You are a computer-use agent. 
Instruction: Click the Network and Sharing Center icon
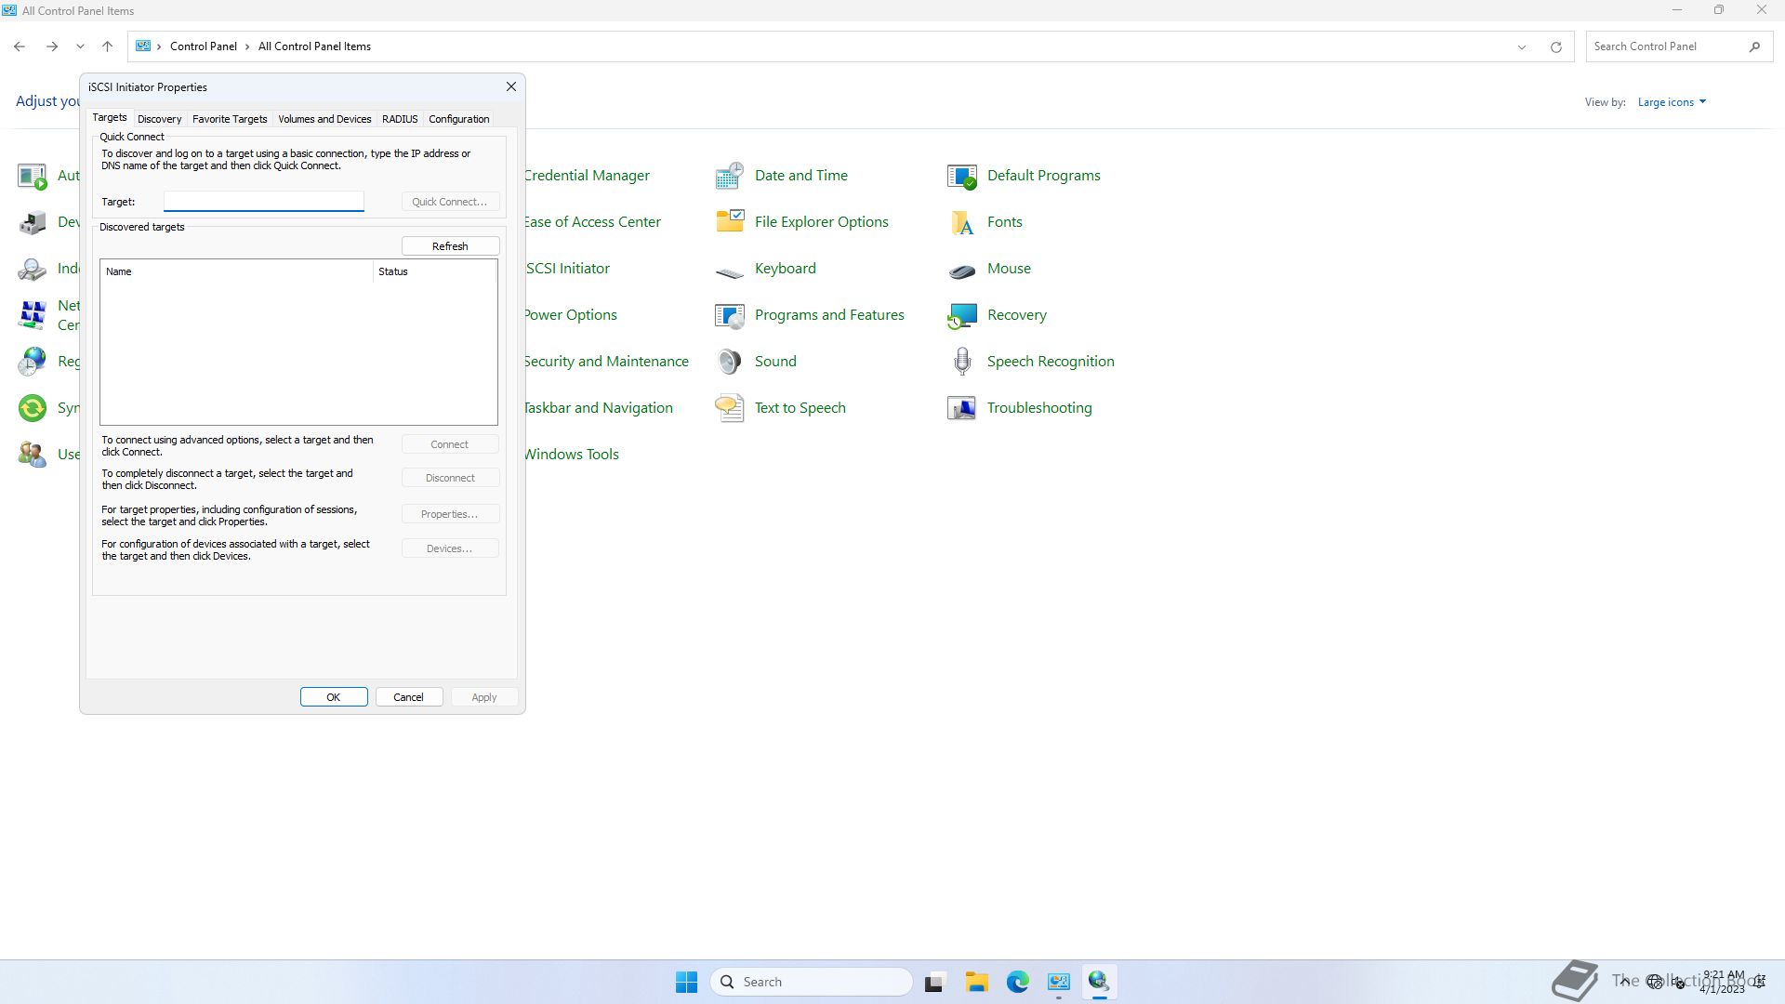(33, 315)
